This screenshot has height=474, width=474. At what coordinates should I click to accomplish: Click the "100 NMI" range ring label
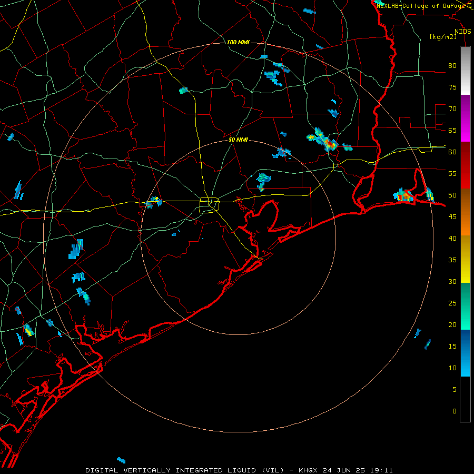pos(238,42)
